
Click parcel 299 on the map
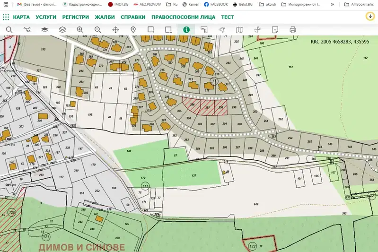coord(234,107)
